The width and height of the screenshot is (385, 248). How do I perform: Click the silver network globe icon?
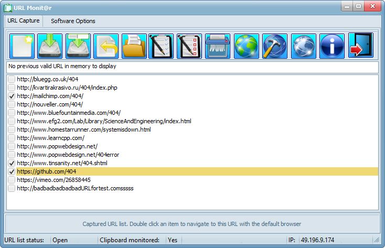pos(304,46)
